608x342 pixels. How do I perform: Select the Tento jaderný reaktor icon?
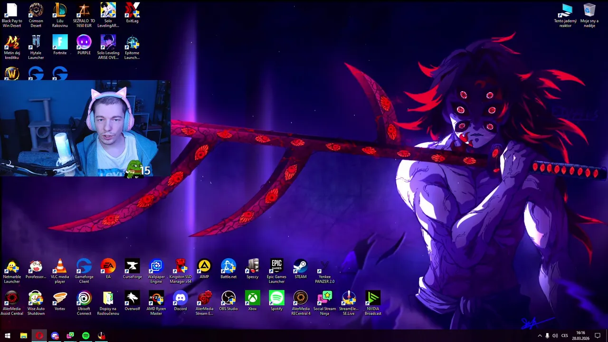pos(565,15)
